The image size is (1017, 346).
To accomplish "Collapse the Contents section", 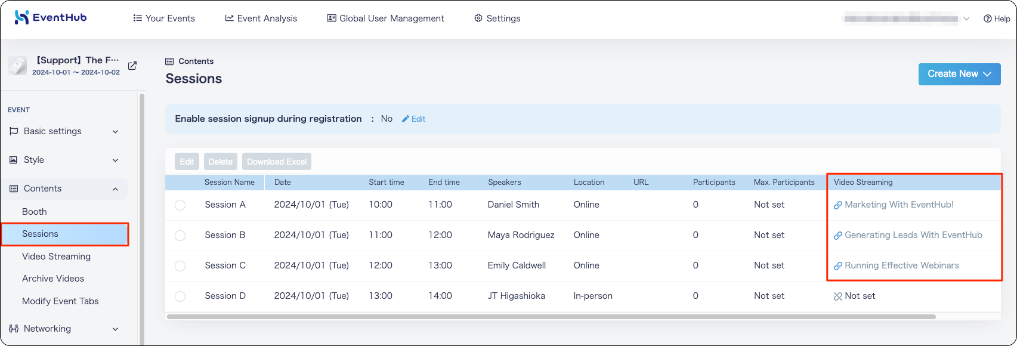I will pyautogui.click(x=116, y=189).
